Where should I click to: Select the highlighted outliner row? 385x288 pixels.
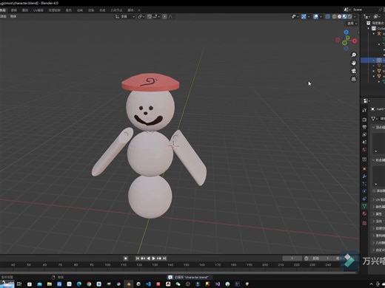click(x=373, y=61)
